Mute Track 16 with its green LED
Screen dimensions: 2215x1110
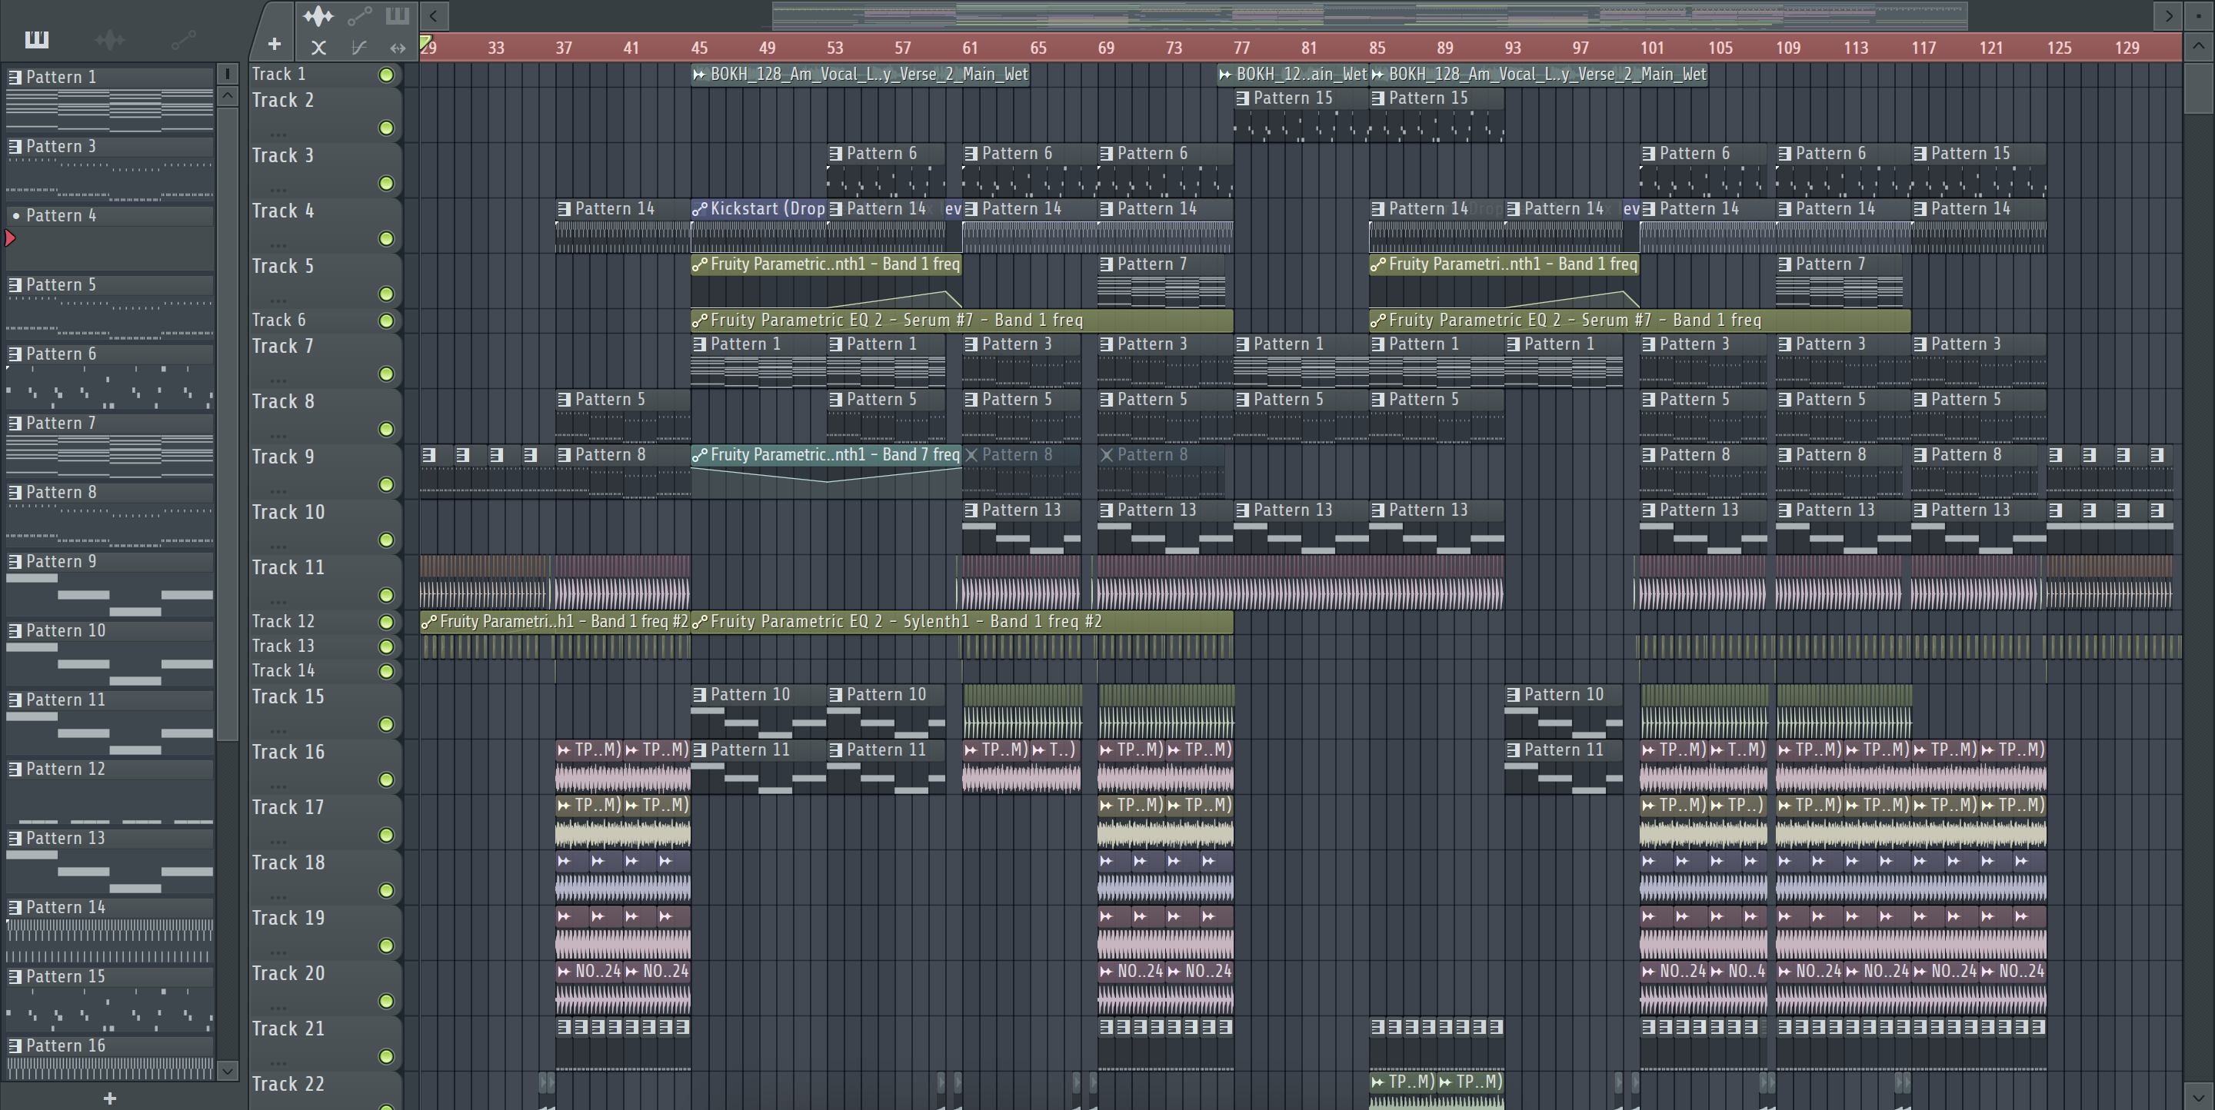(x=387, y=779)
